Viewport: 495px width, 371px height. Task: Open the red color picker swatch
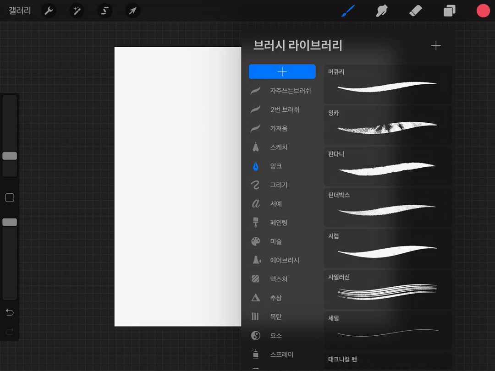pos(483,11)
